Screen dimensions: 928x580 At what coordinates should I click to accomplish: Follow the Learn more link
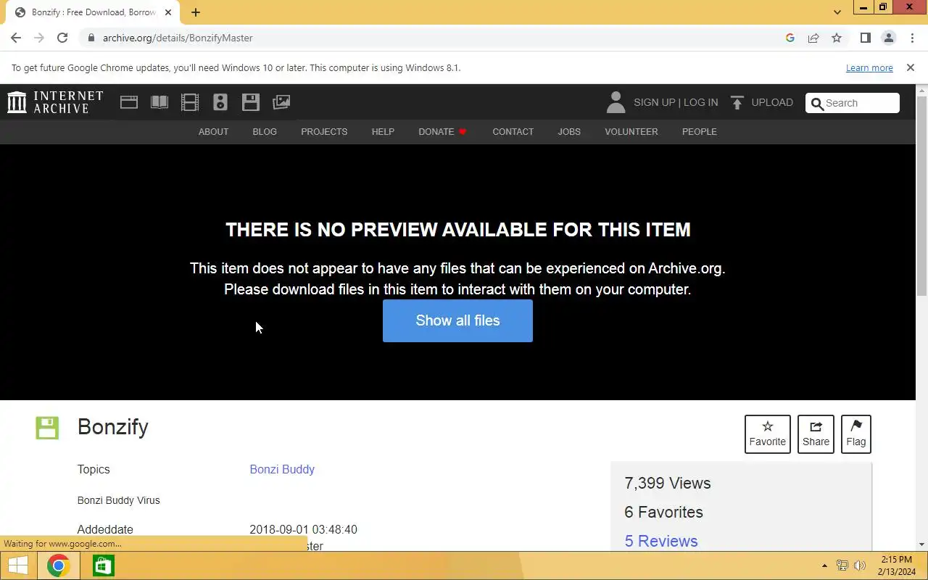tap(869, 67)
